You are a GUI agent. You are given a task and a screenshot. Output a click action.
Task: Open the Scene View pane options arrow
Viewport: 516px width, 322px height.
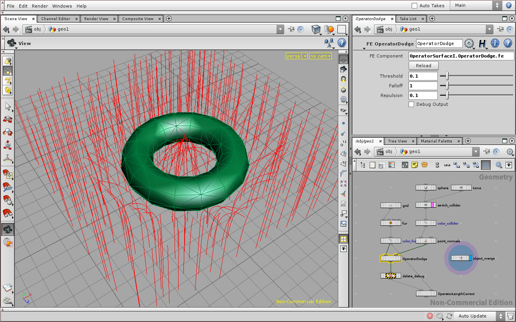tap(345, 19)
